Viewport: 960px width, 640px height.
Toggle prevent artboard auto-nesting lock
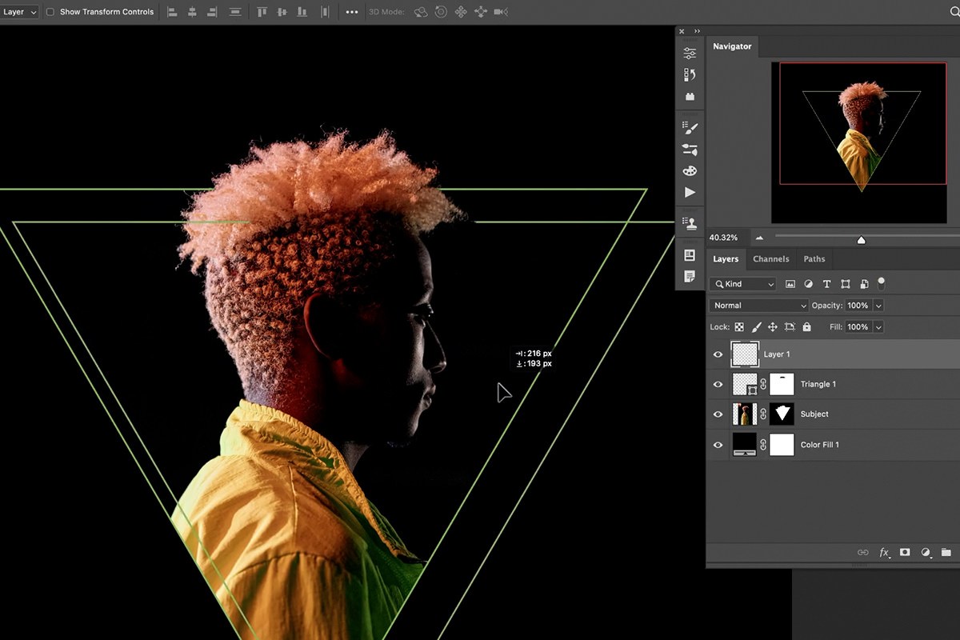point(790,327)
